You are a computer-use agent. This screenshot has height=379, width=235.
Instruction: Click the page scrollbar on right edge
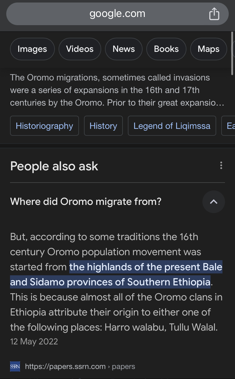pyautogui.click(x=232, y=53)
